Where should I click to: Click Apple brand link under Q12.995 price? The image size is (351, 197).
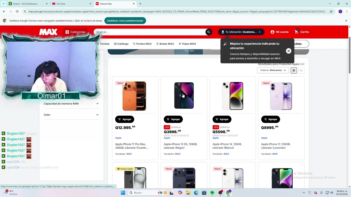(118, 138)
